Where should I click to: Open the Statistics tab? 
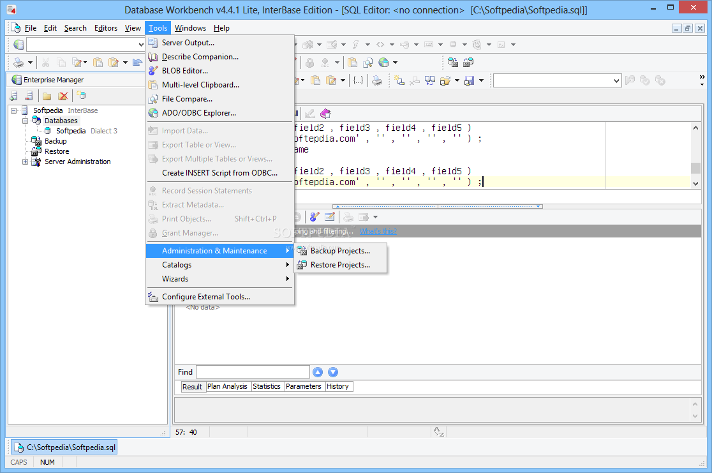(x=267, y=386)
